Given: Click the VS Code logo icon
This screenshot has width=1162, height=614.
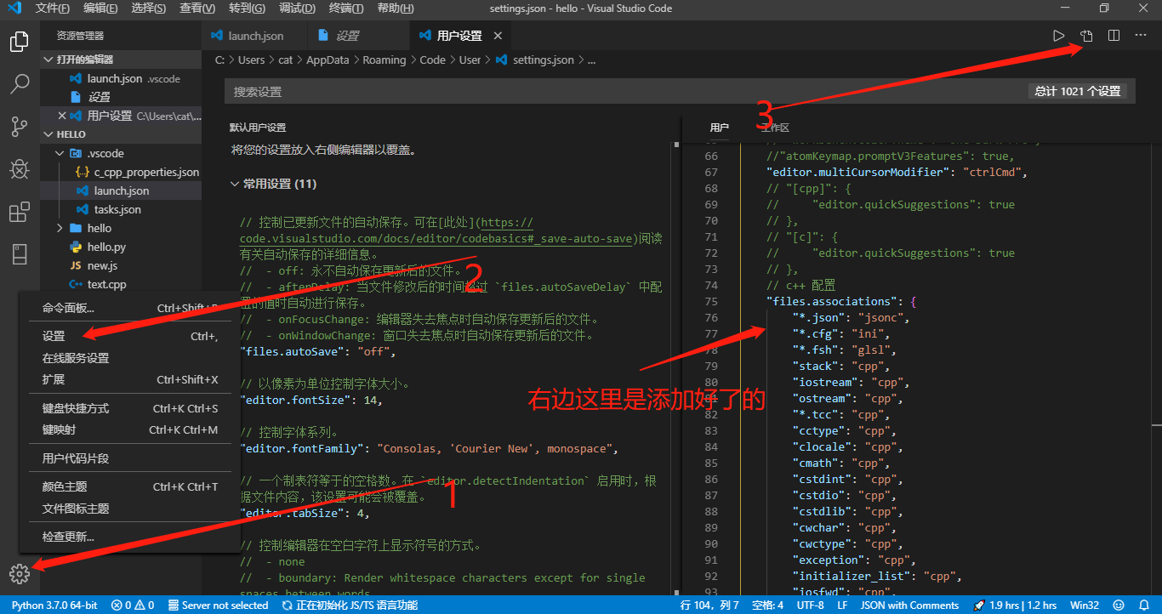Looking at the screenshot, I should (x=14, y=9).
